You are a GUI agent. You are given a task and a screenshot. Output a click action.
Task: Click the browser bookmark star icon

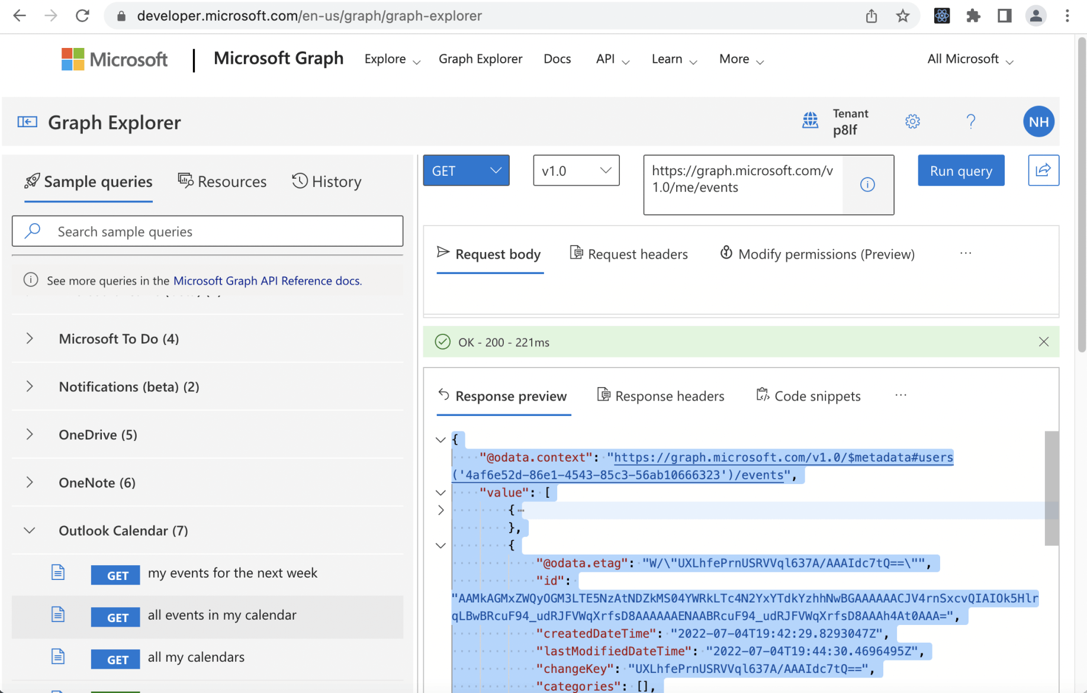coord(902,16)
